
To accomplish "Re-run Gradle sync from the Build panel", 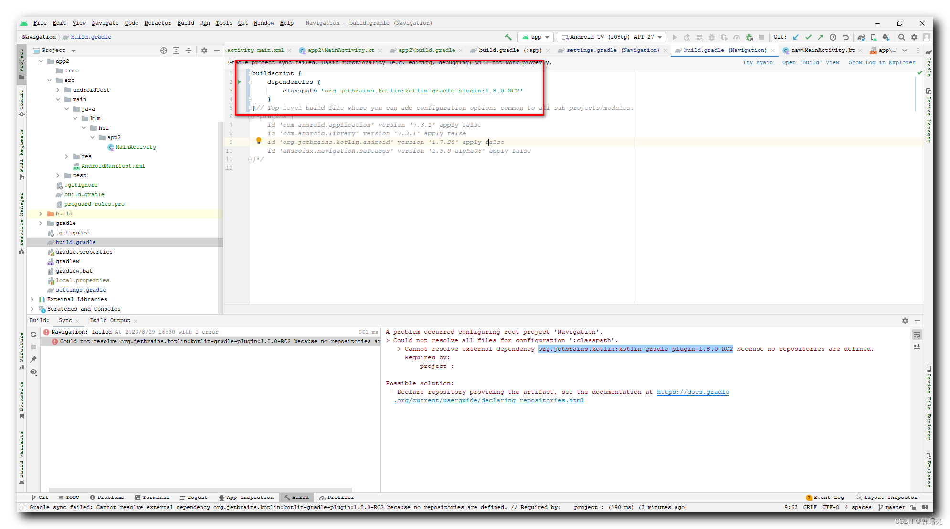I will click(x=33, y=335).
